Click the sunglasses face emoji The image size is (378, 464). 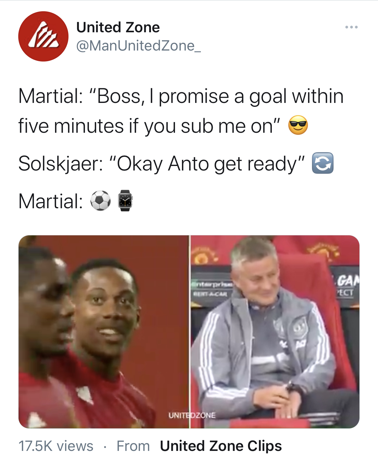click(298, 125)
